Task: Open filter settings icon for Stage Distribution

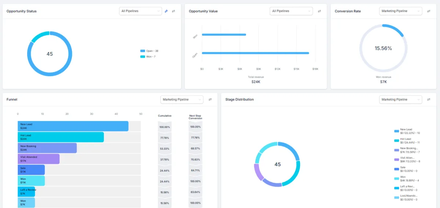Action: click(429, 99)
